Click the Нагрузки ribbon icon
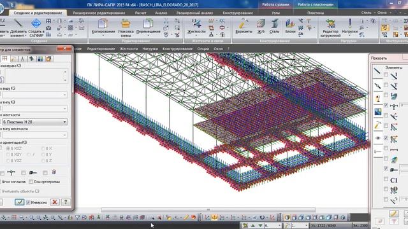The image size is (408, 229). pyautogui.click(x=350, y=26)
